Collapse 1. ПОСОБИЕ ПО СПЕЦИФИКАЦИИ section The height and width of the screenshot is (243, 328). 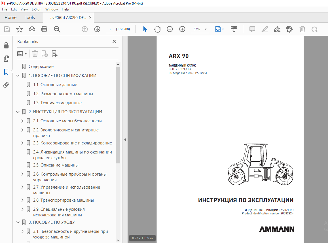point(18,75)
